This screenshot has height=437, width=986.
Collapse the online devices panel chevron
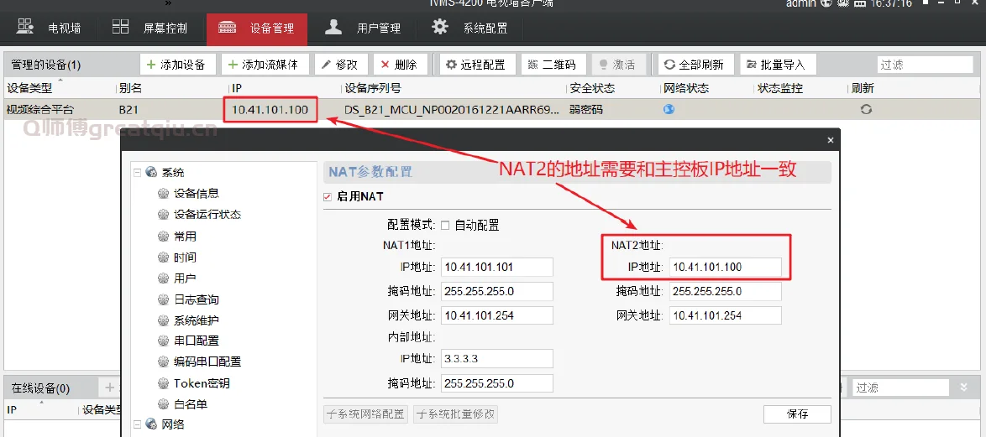click(964, 388)
